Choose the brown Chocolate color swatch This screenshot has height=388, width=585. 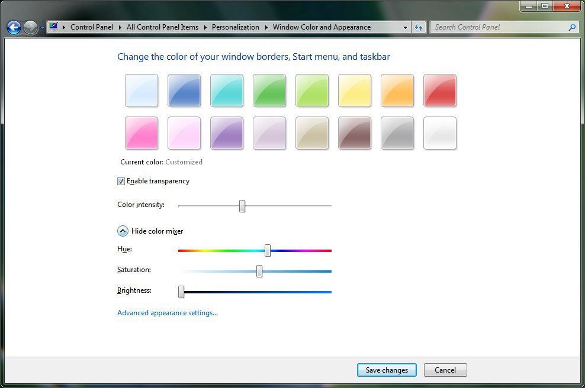click(x=355, y=133)
